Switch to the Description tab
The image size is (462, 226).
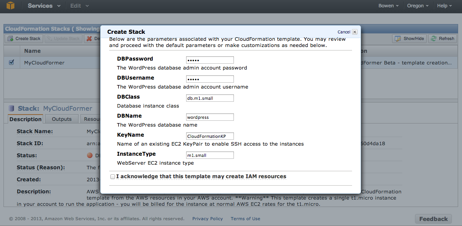click(25, 119)
